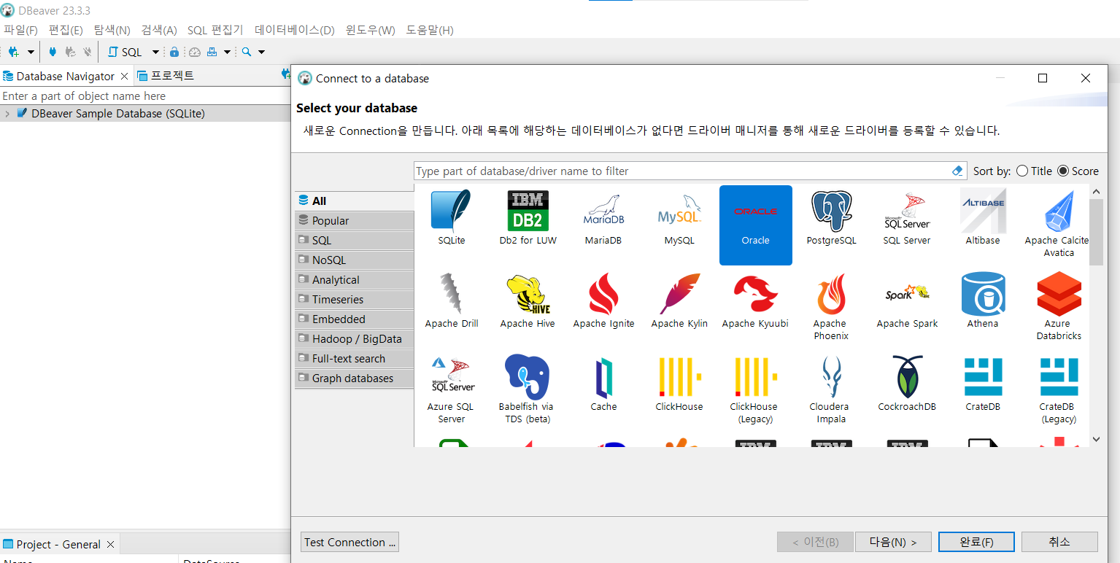The image size is (1120, 563).
Task: Select the Embedded category
Action: point(355,319)
